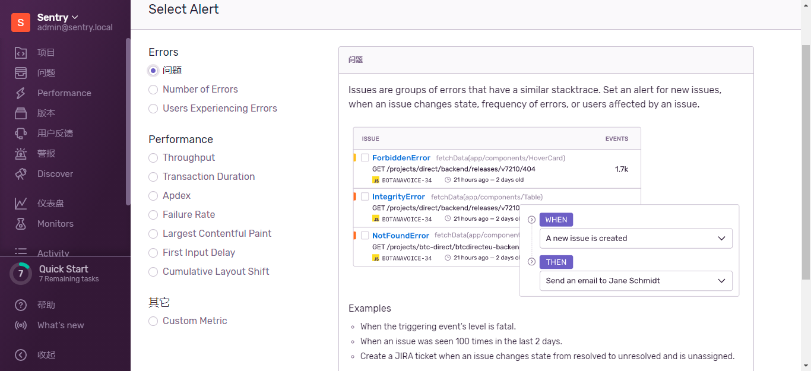Viewport: 811px width, 371px height.
Task: Click the admin@sentry.local account text
Action: [x=75, y=27]
